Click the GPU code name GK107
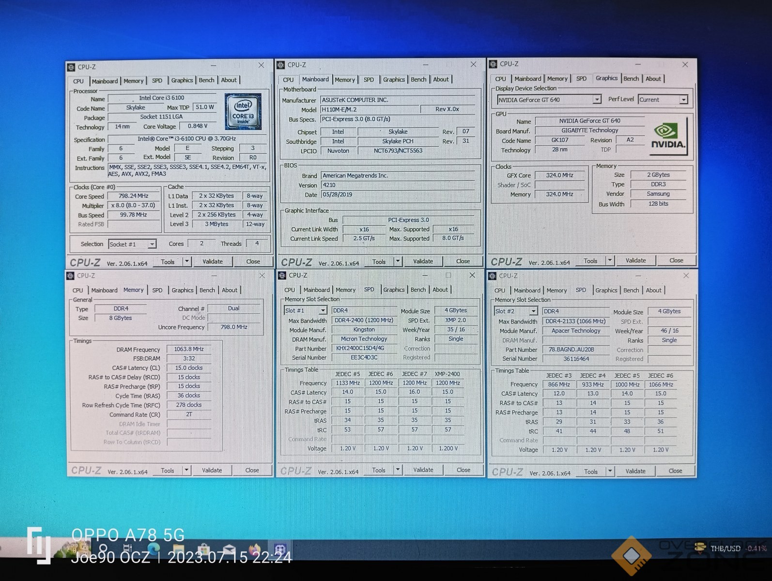The image size is (772, 581). pyautogui.click(x=560, y=140)
